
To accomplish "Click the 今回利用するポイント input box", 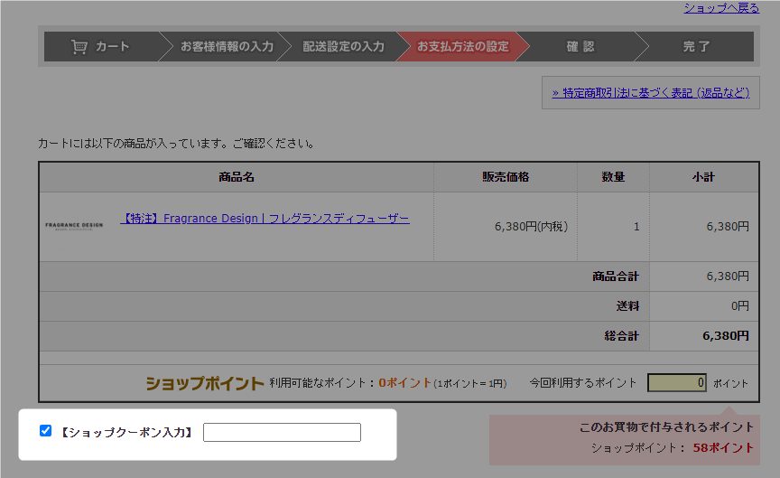I will click(677, 383).
